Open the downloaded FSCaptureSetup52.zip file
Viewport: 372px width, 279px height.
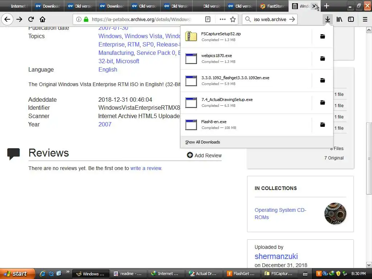coord(246,37)
